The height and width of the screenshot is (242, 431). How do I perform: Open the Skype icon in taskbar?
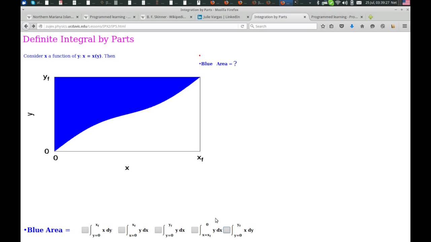point(33,3)
